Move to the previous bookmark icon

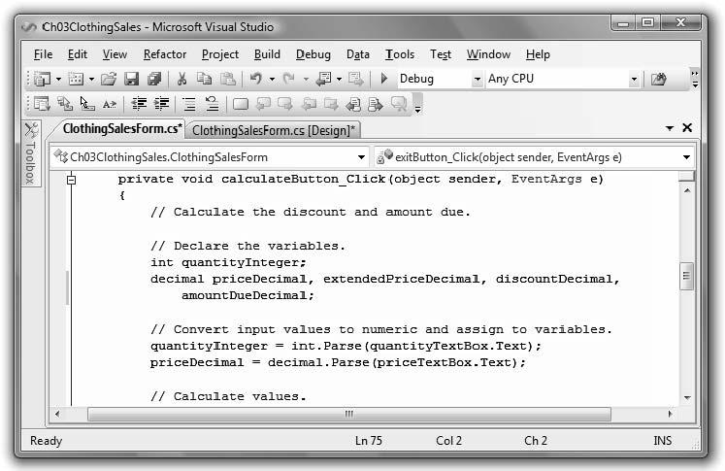point(264,104)
